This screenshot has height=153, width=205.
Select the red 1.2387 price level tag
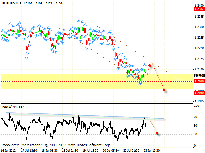tap(199, 9)
